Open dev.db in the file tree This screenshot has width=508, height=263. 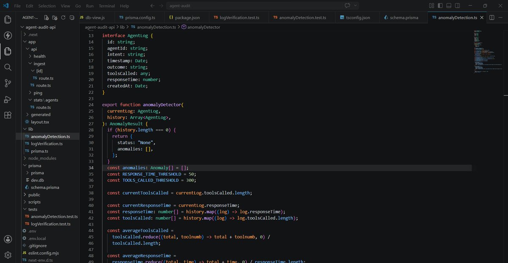(x=47, y=180)
